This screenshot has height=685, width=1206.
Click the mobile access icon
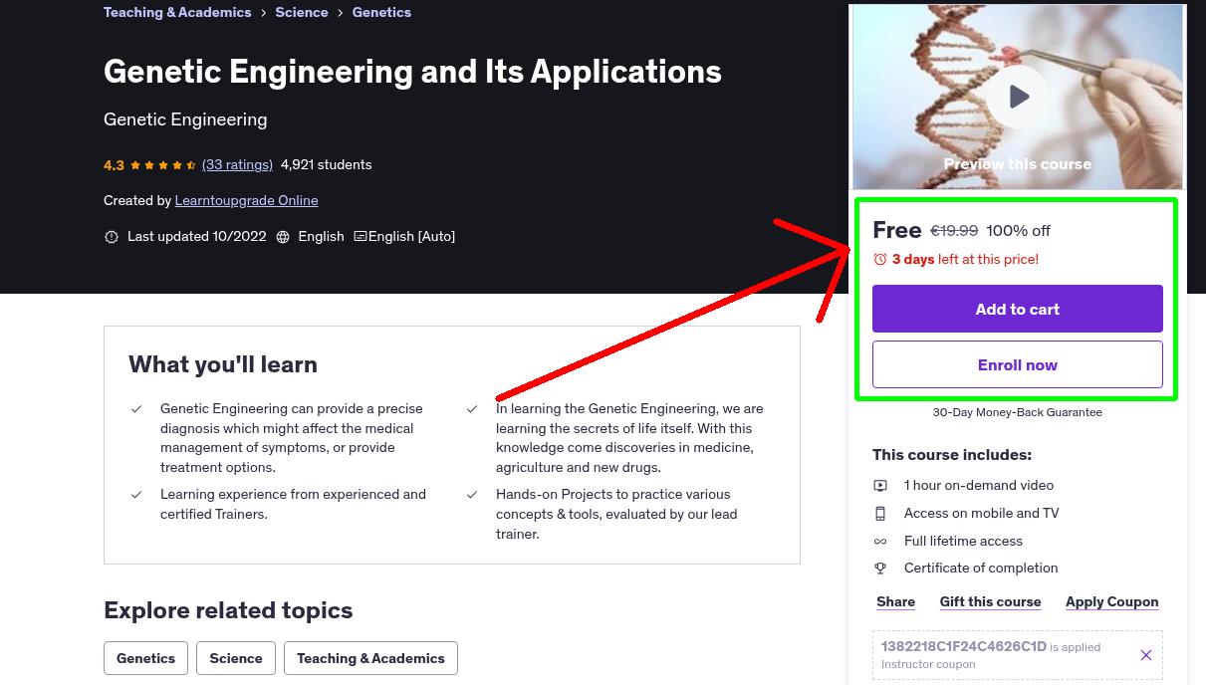880,514
